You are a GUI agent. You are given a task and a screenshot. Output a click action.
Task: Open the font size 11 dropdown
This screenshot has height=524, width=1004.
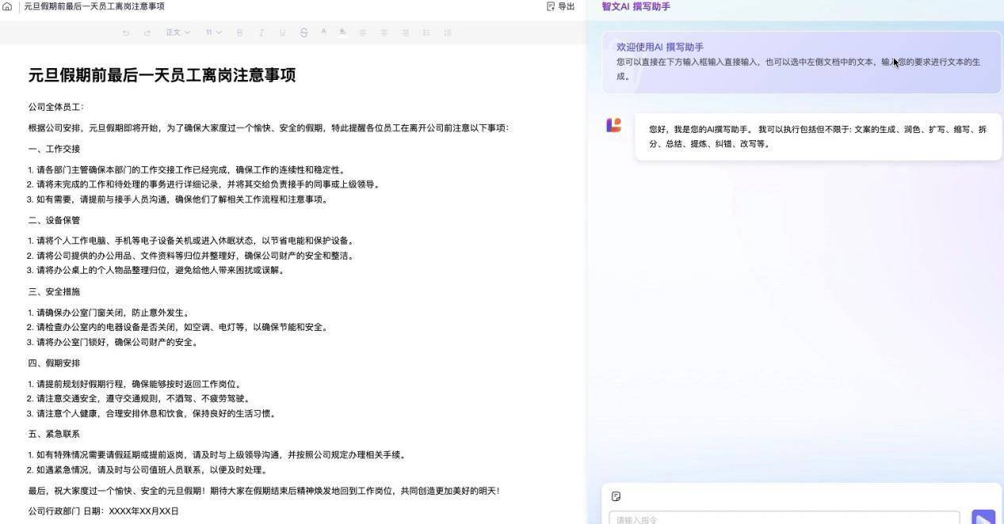click(212, 32)
